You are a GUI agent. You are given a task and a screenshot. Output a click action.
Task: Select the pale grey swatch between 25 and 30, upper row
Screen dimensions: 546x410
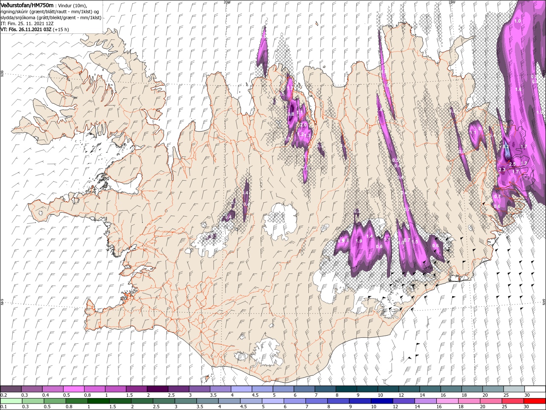[514, 389]
